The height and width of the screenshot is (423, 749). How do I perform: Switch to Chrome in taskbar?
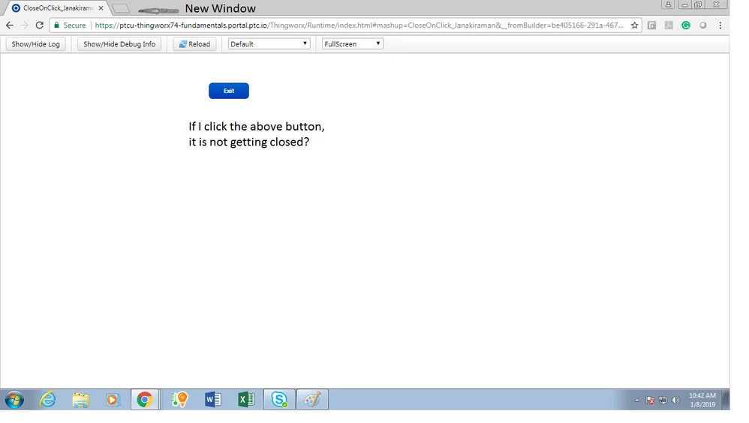coord(145,400)
